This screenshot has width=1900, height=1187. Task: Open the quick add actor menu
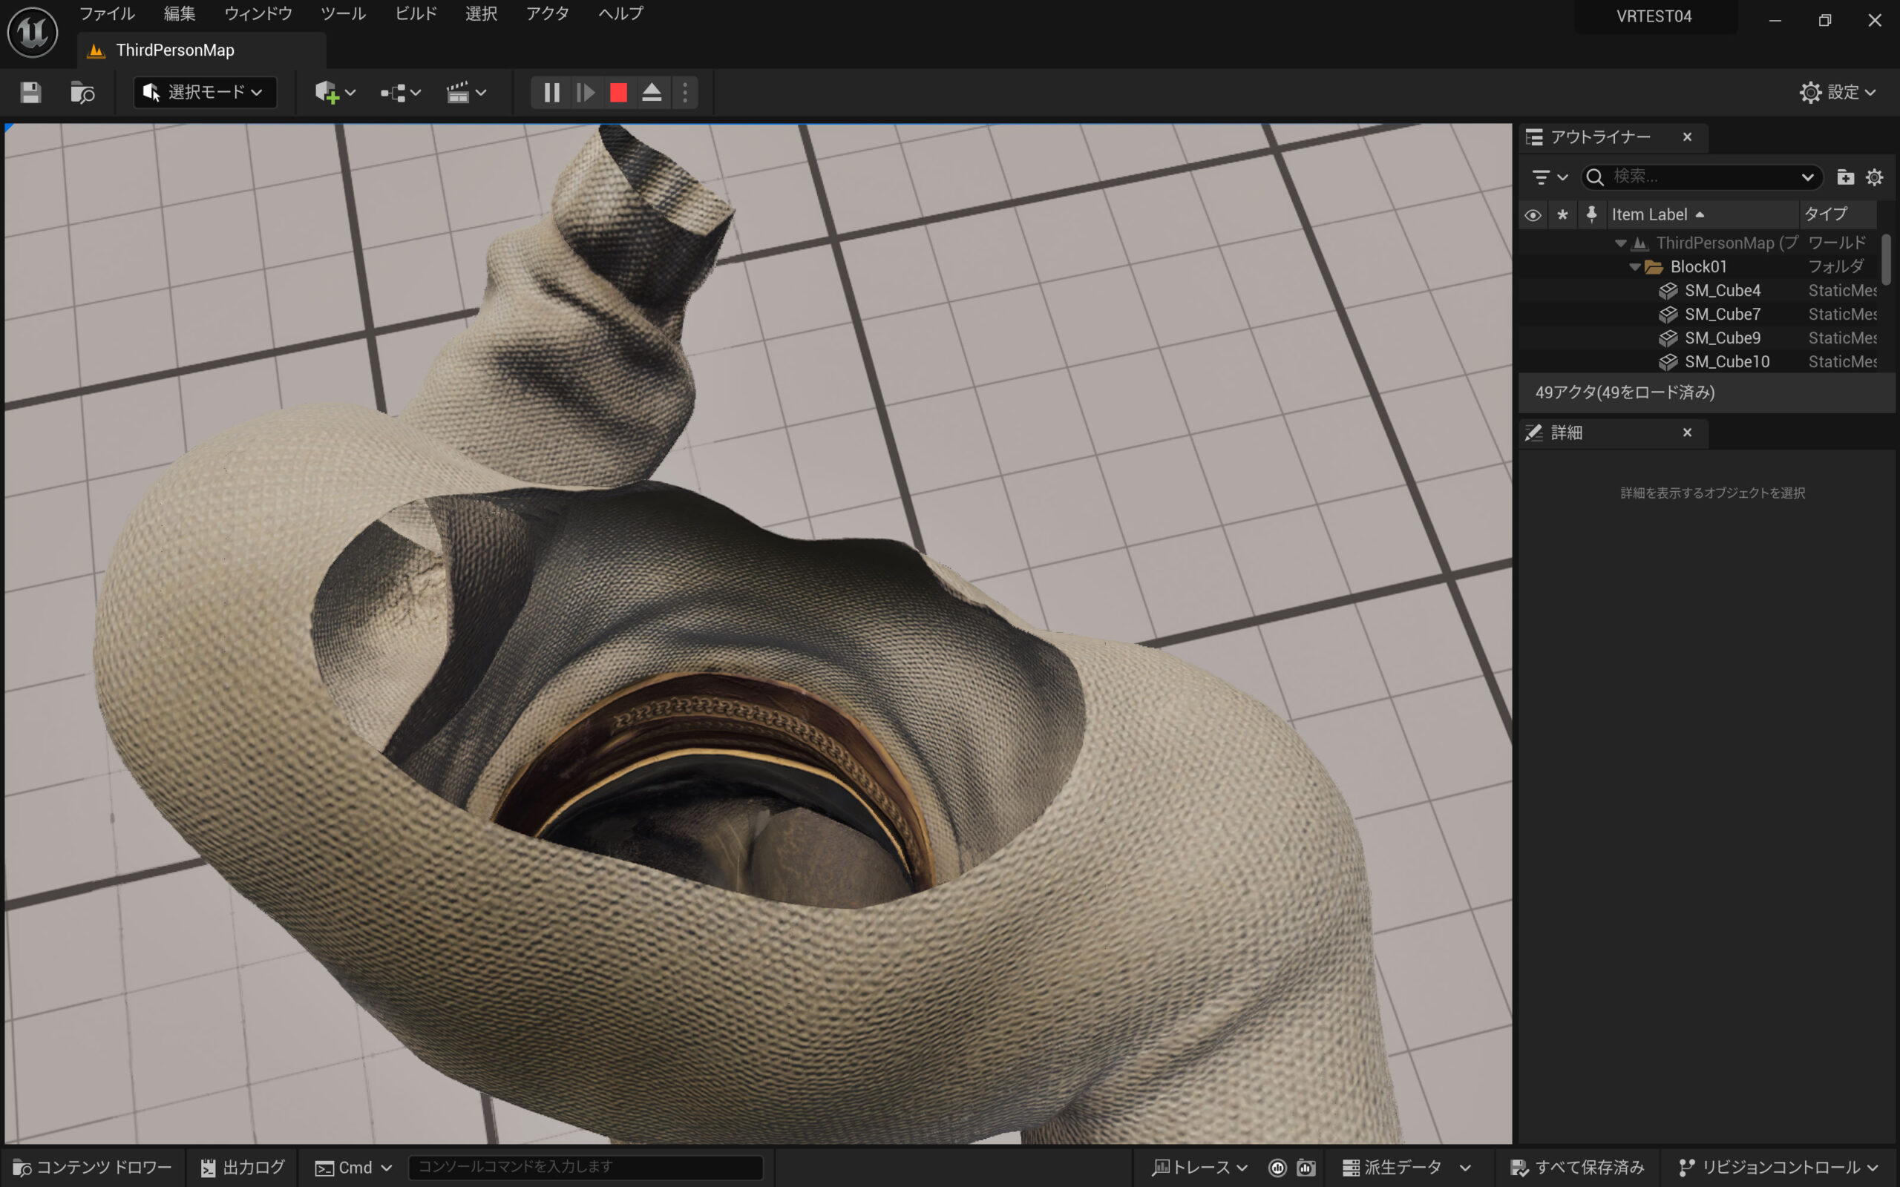coord(335,93)
